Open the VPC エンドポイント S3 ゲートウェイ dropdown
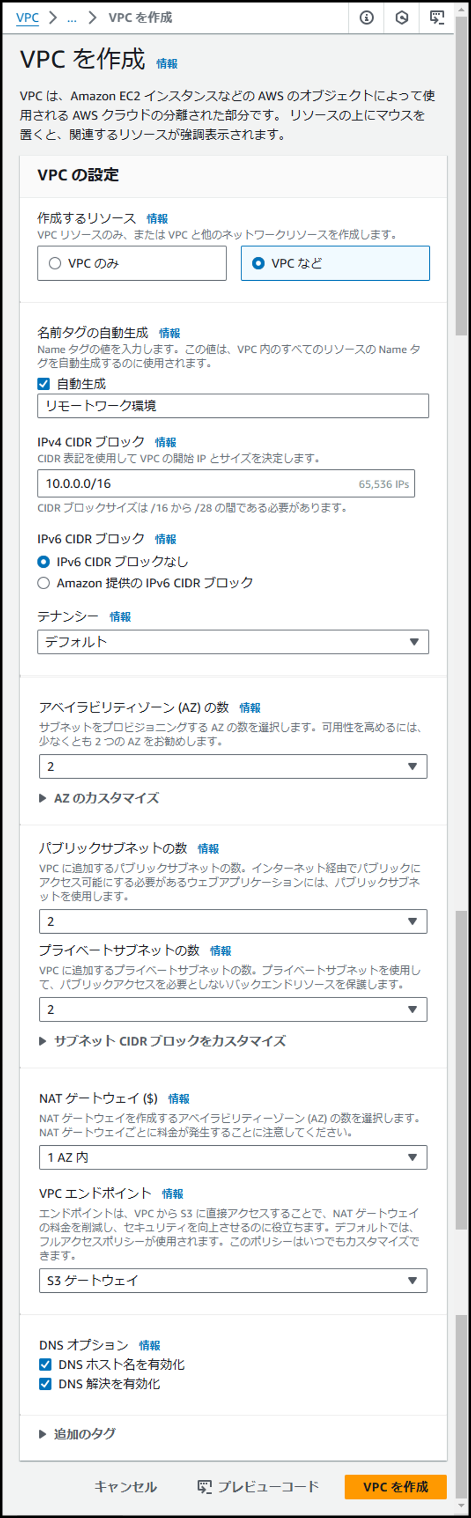This screenshot has height=1518, width=471. (x=233, y=1280)
